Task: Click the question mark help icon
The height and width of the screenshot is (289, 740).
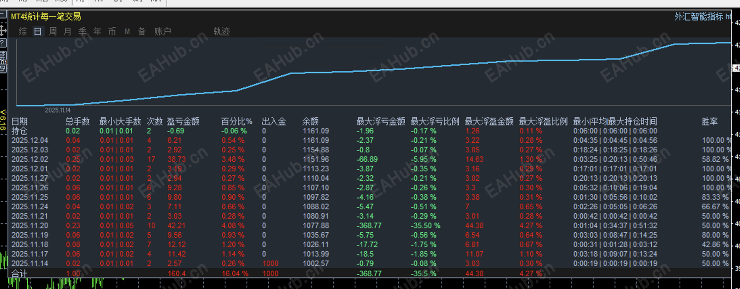Action: coord(3,43)
